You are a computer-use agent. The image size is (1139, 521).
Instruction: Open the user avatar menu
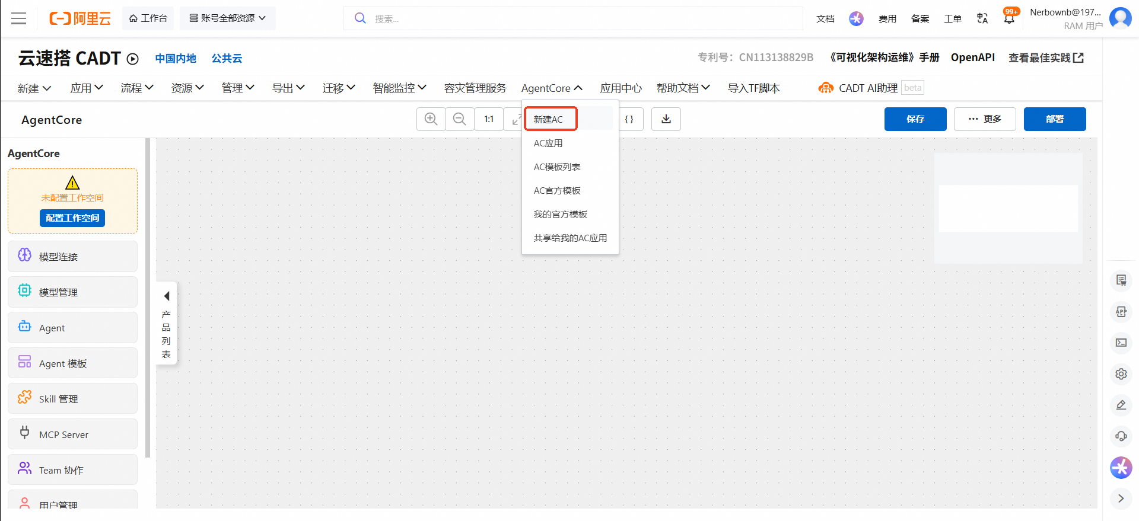[x=1120, y=18]
